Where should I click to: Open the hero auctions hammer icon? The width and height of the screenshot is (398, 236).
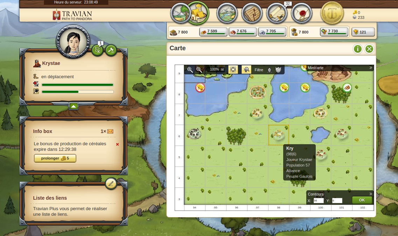[111, 50]
